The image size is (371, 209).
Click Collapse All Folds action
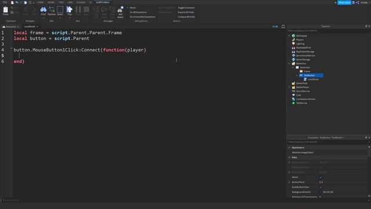pos(187,17)
